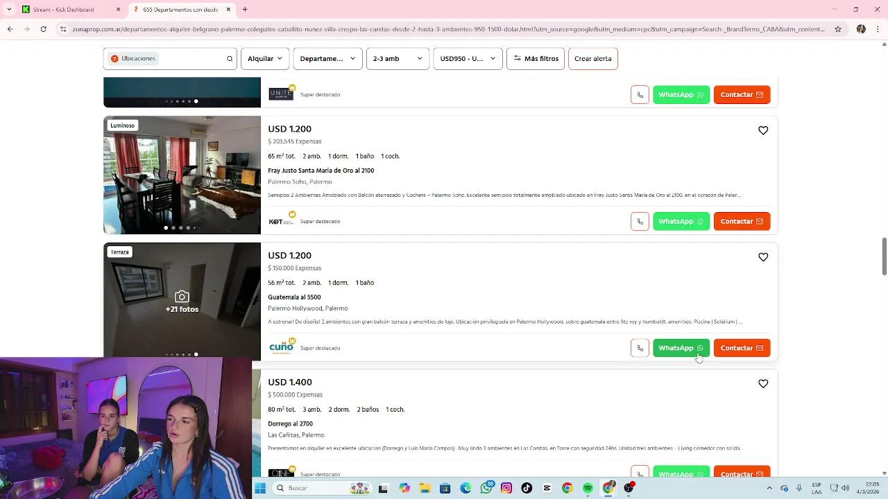Expand the USD950 price range dropdown
The width and height of the screenshot is (888, 499).
point(468,58)
